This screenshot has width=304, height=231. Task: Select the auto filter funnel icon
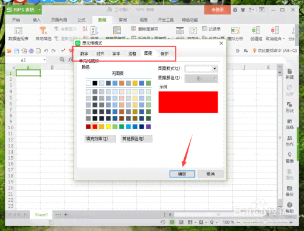(x=43, y=30)
